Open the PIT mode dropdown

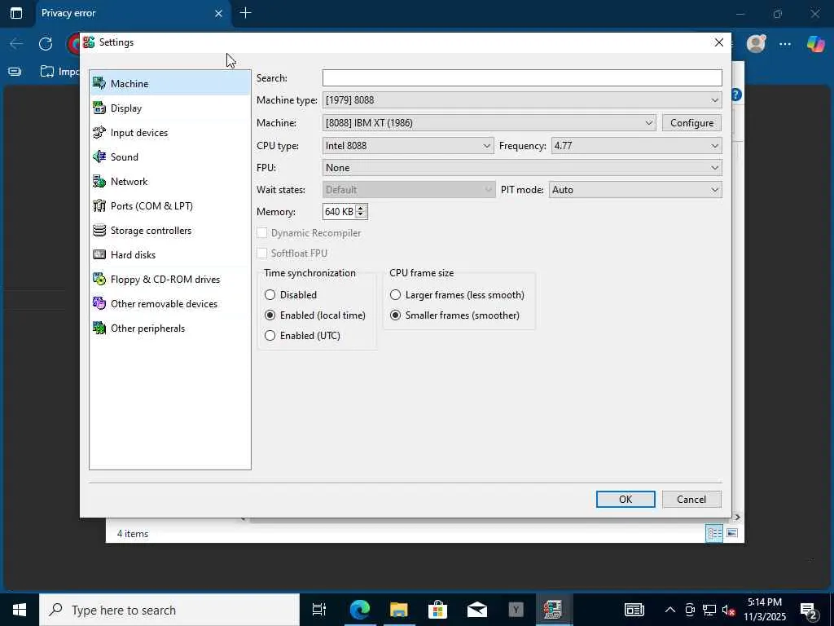pos(635,190)
